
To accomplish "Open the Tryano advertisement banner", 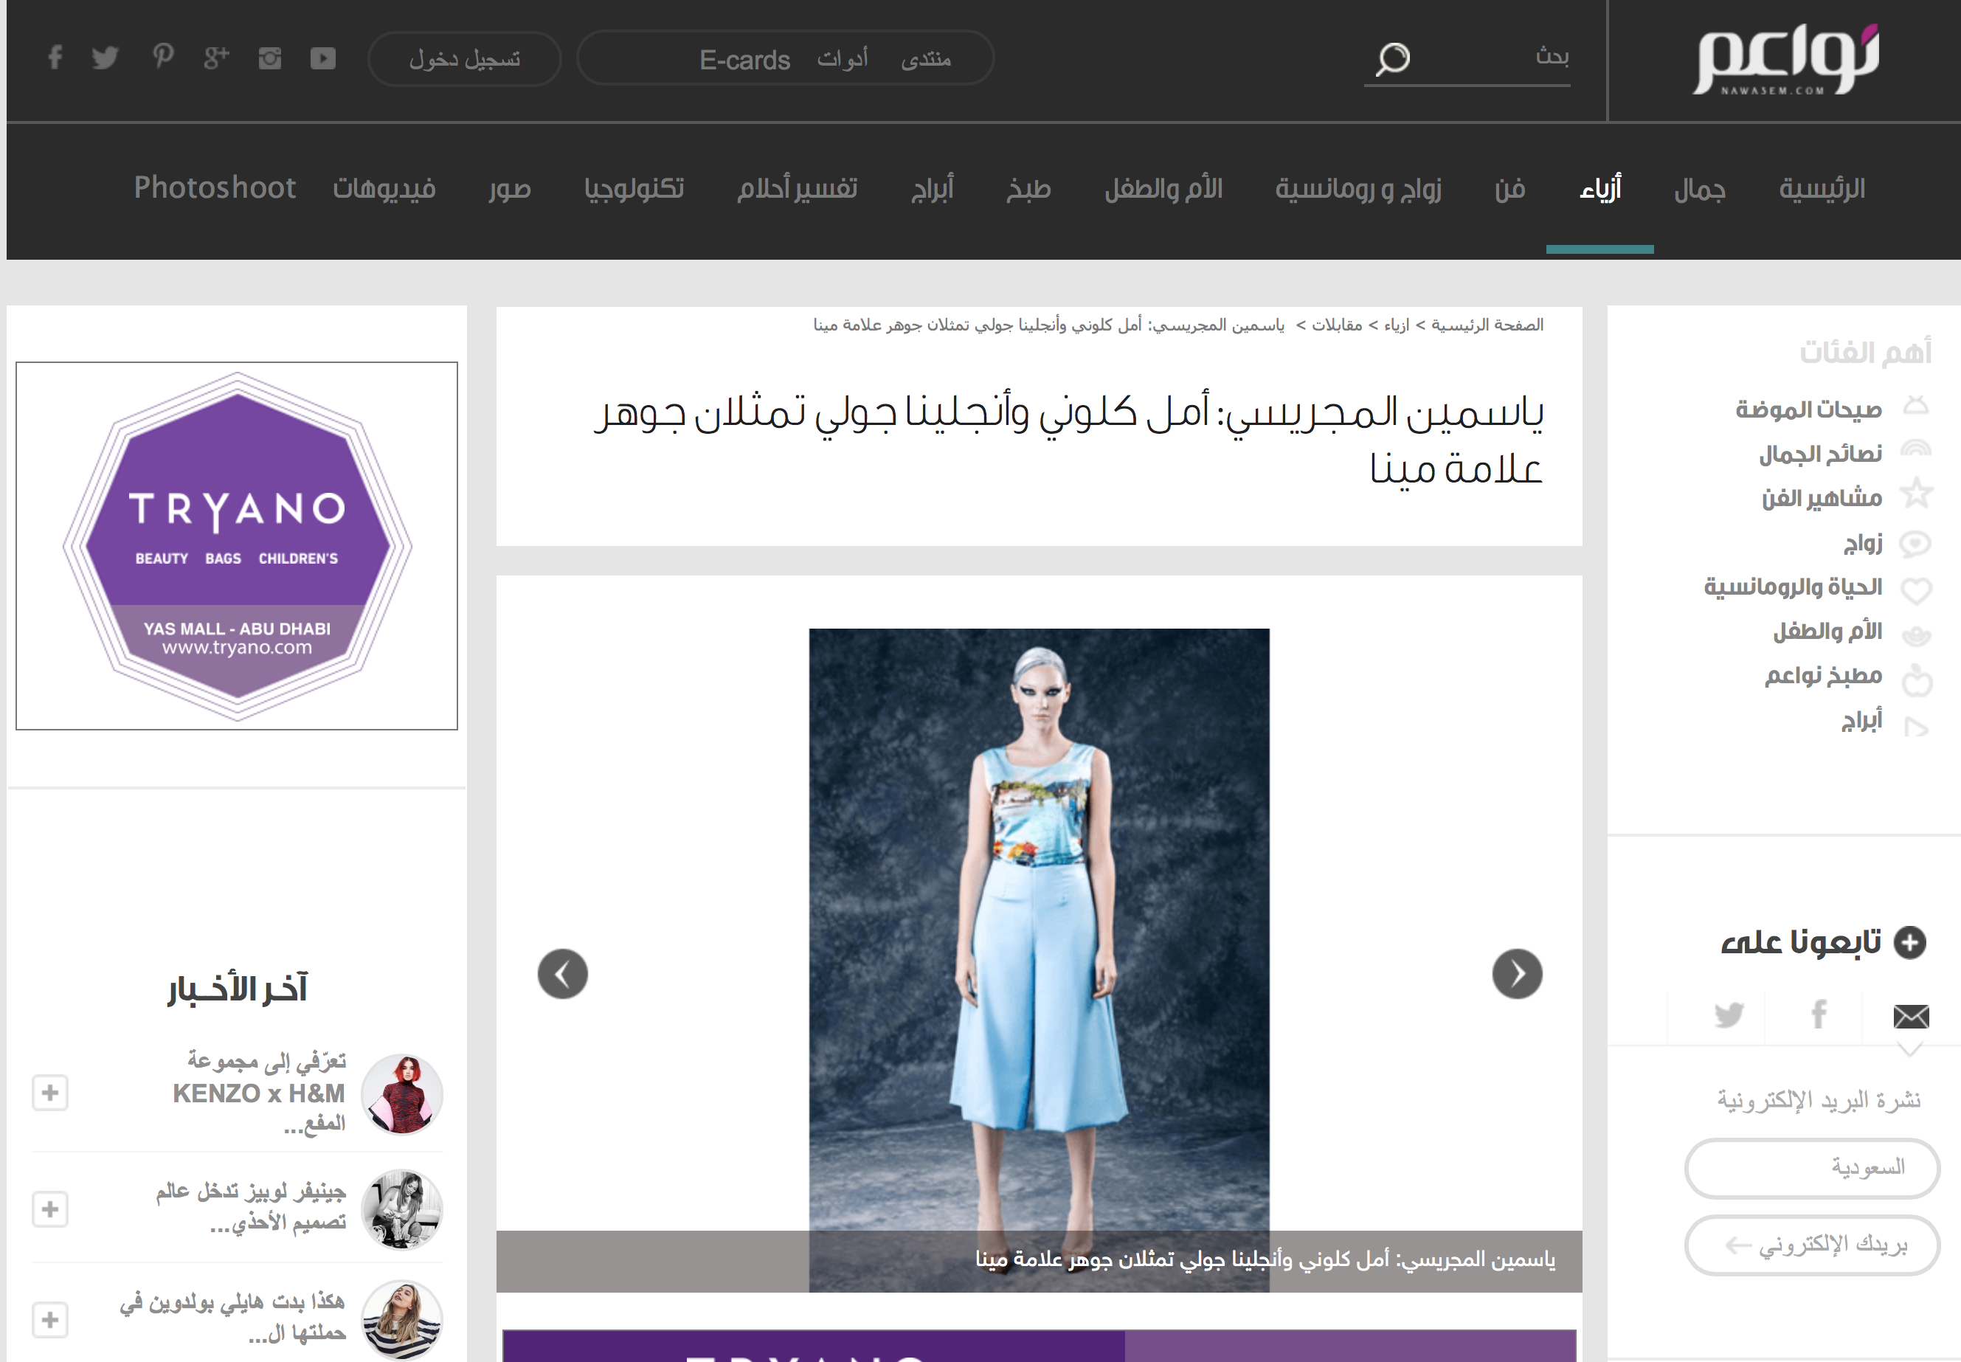I will click(236, 546).
